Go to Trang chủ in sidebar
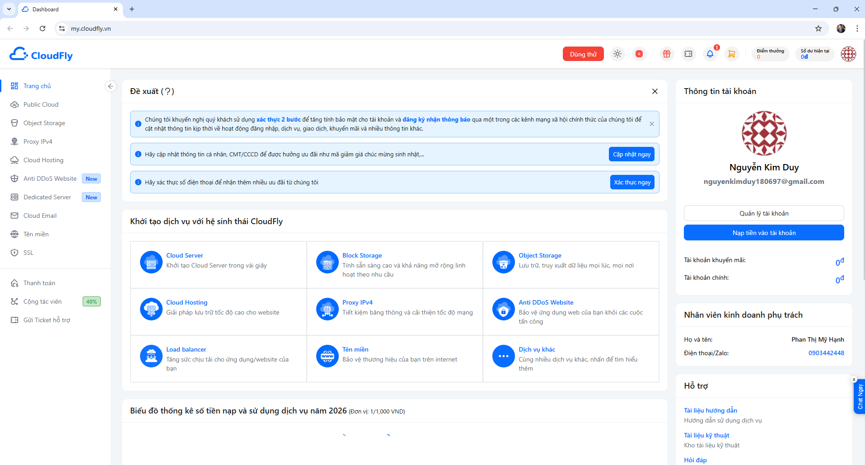The image size is (865, 465). [x=37, y=86]
